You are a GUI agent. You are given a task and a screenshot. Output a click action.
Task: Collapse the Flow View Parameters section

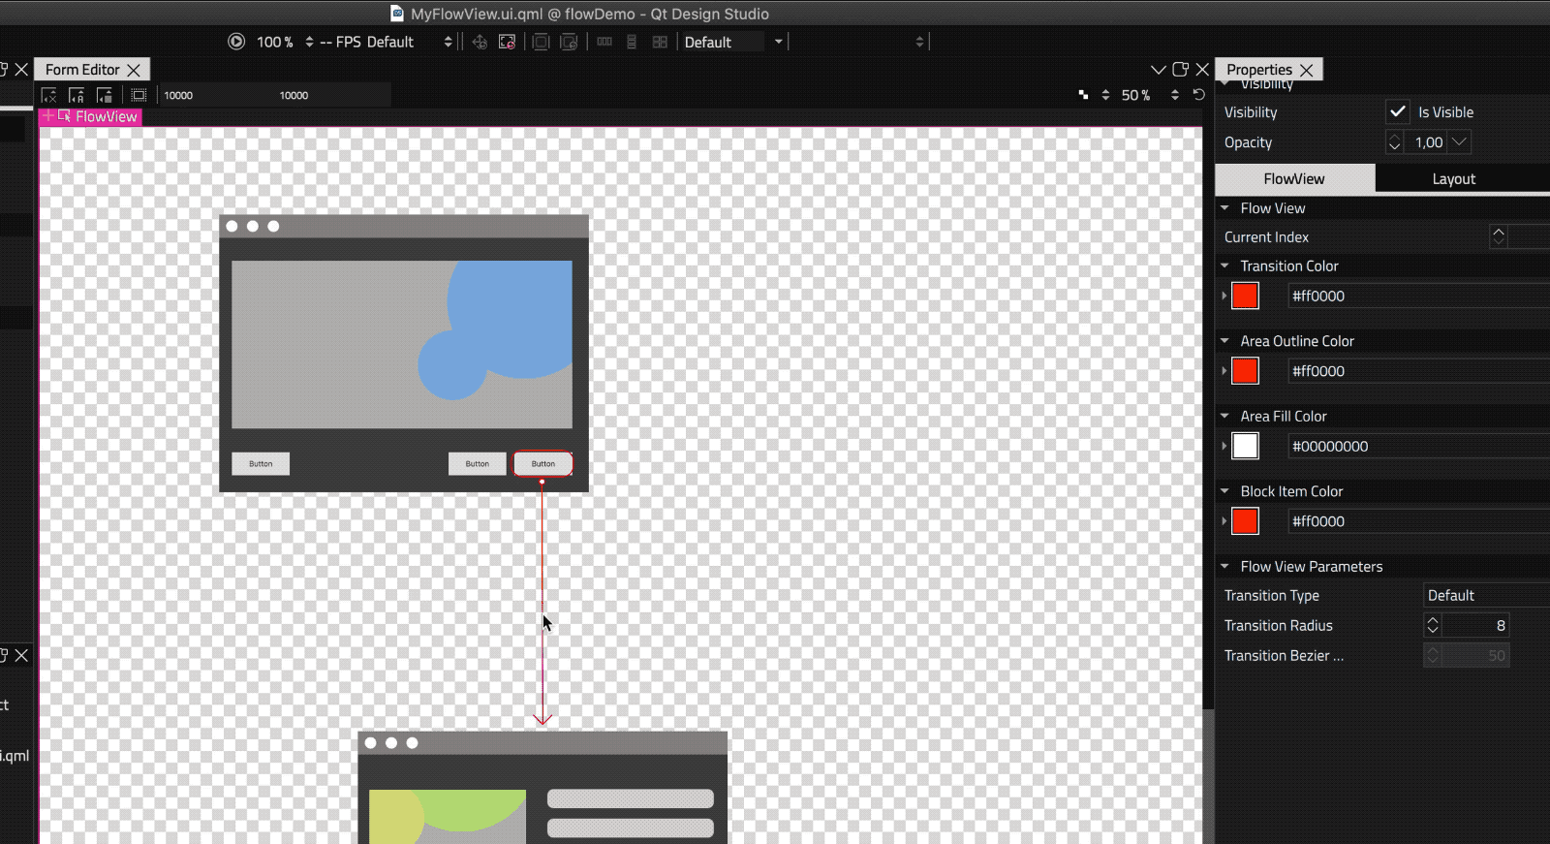pyautogui.click(x=1224, y=566)
